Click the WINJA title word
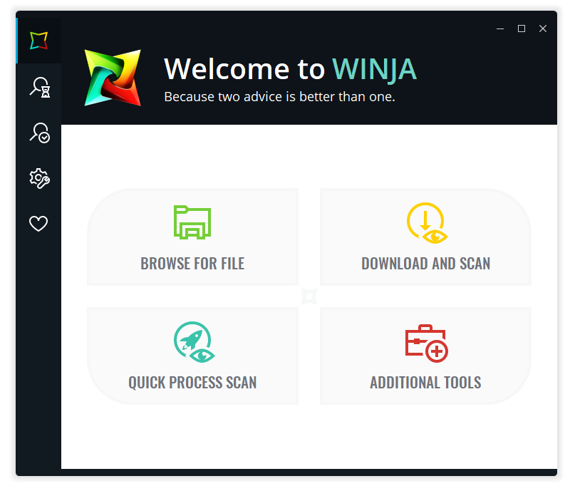Screen dimensions: 570x491 375,69
